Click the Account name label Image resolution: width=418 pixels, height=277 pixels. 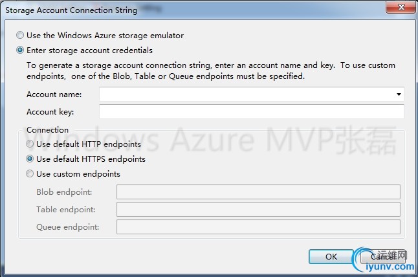point(54,94)
